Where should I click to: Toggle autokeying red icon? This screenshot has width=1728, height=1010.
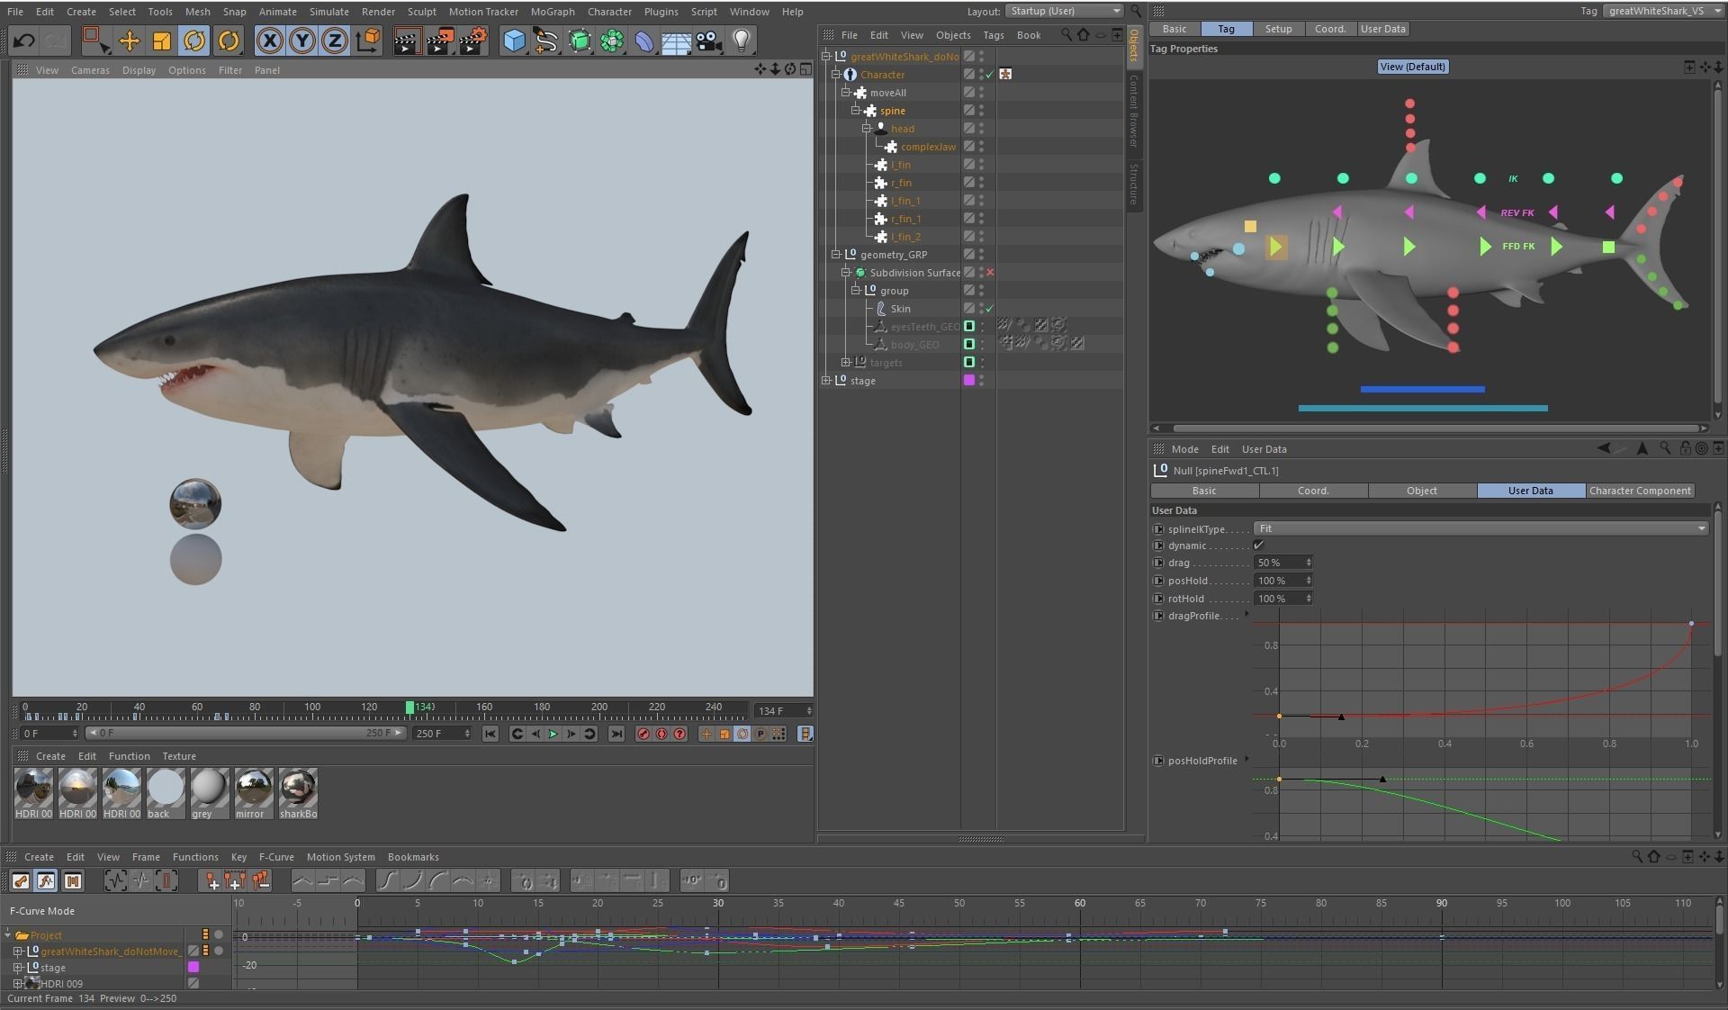tap(661, 734)
